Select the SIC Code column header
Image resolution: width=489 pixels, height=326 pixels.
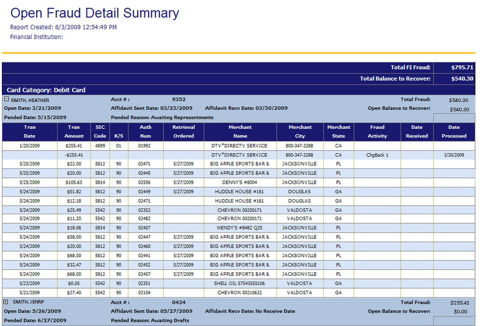[100, 131]
